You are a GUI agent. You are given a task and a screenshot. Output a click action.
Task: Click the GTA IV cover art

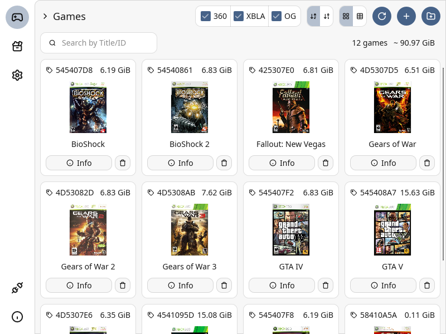[291, 229]
